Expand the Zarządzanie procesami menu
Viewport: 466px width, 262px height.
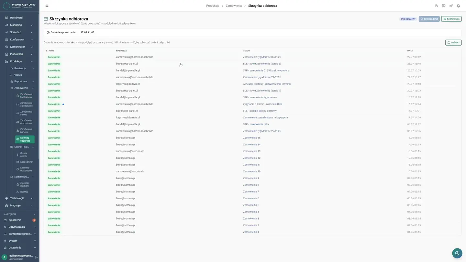pos(19,234)
